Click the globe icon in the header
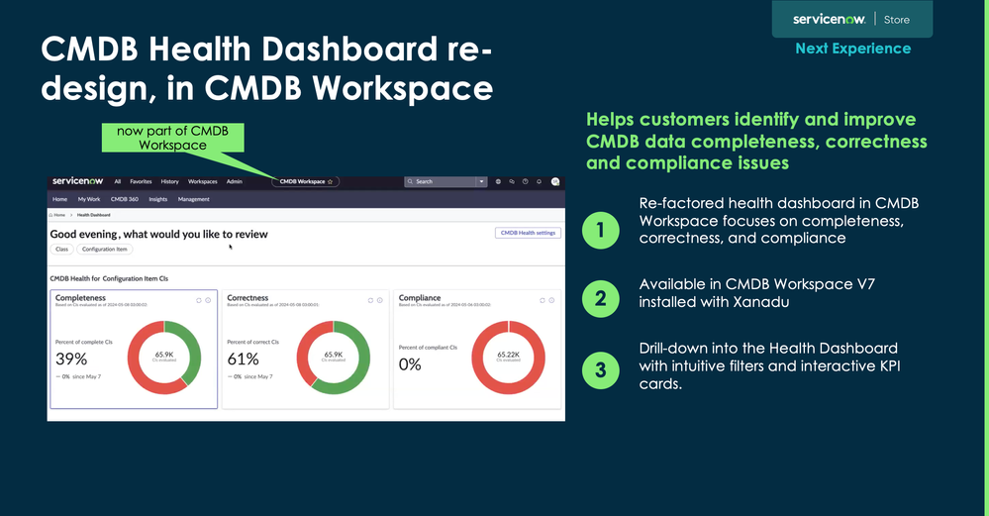The image size is (989, 516). (x=498, y=182)
